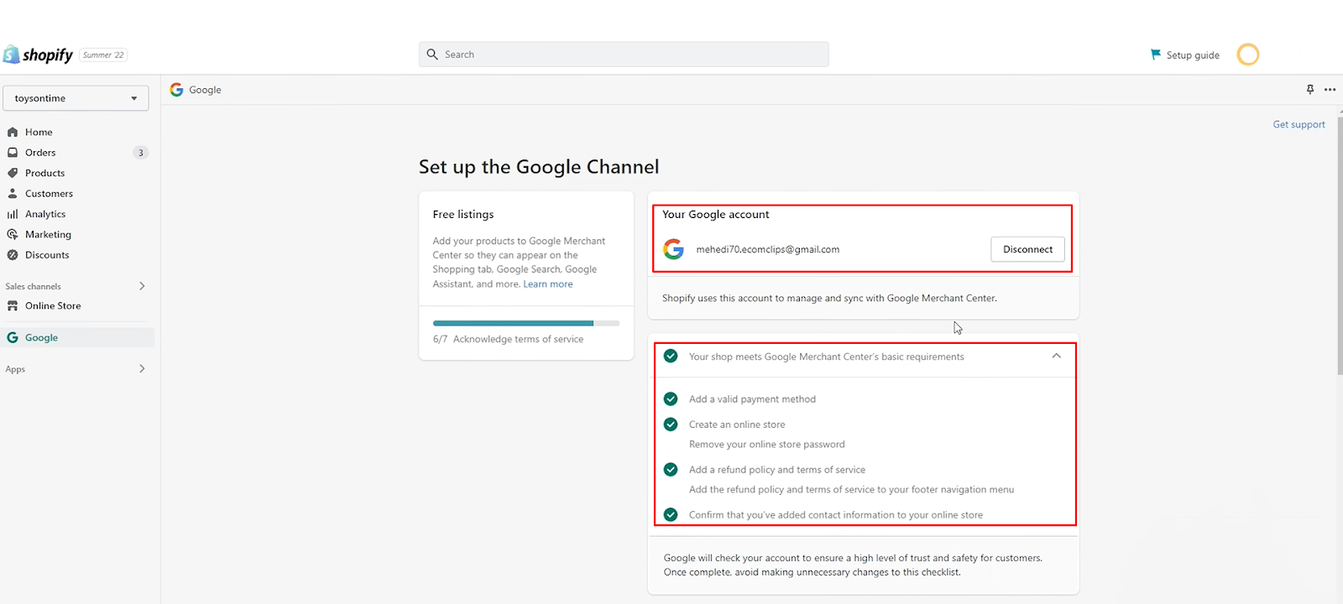This screenshot has height=604, width=1343.
Task: Click the checkmark beside Add a valid payment method
Action: click(x=671, y=398)
